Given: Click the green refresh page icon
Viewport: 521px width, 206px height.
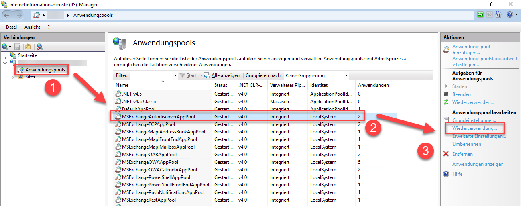Looking at the screenshot, I should [x=481, y=15].
